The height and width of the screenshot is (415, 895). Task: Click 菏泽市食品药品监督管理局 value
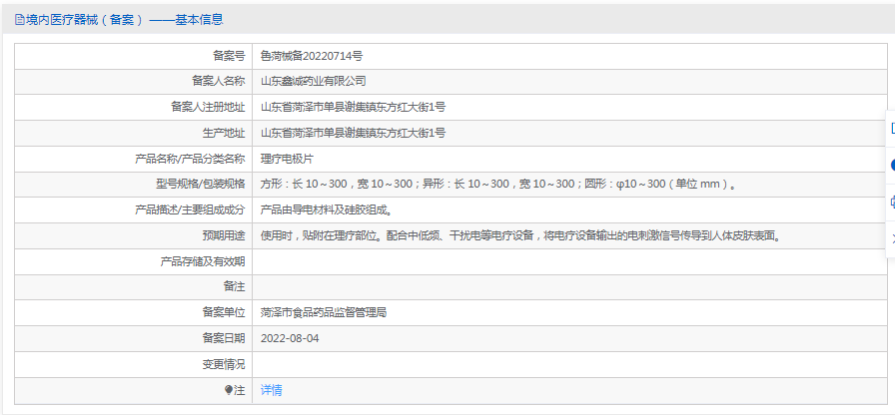pyautogui.click(x=324, y=313)
